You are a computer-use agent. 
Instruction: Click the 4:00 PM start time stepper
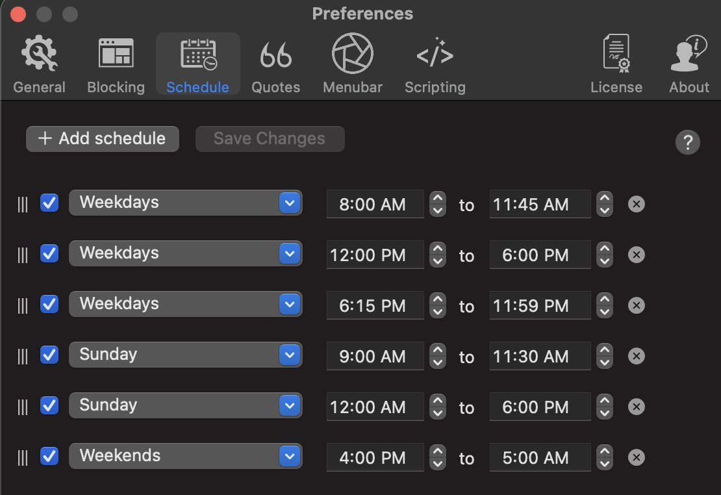[x=438, y=457]
